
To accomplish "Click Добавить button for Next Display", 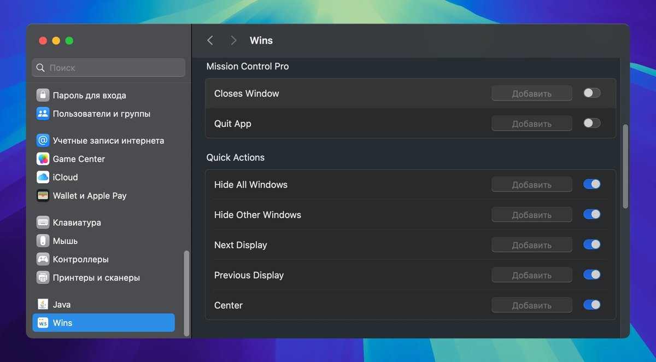I will tap(531, 245).
